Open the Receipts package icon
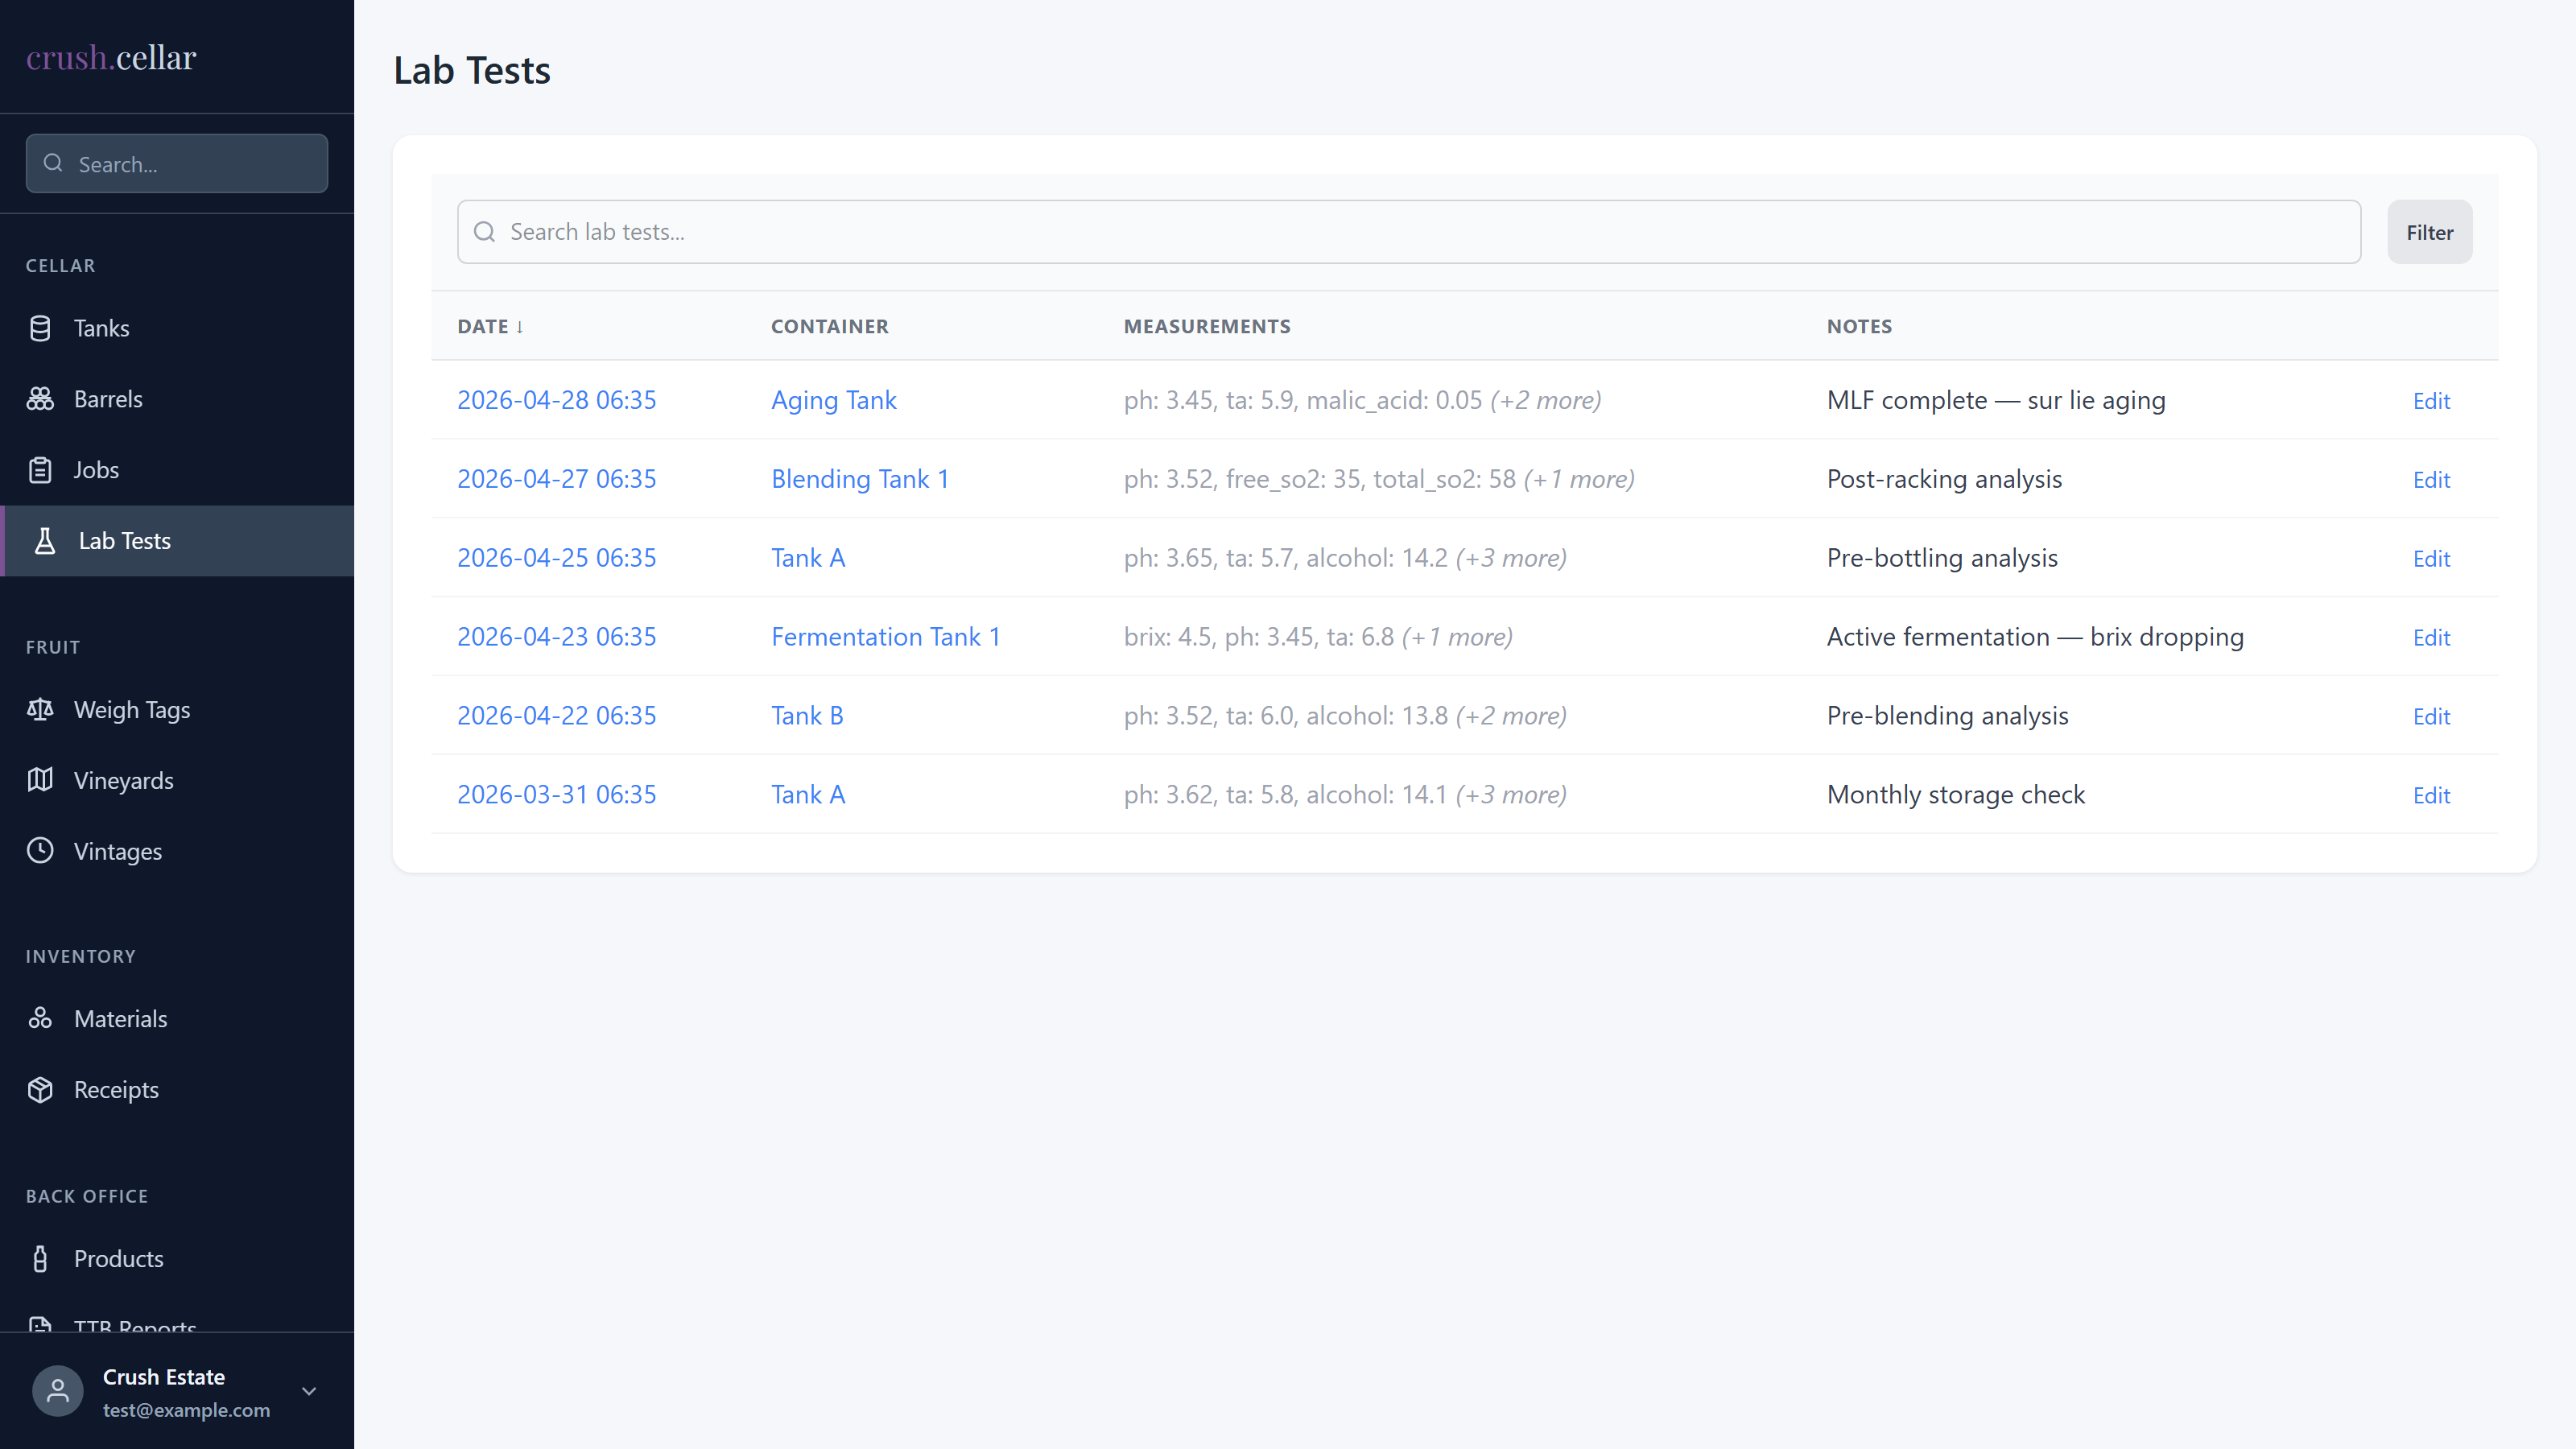Screen dimensions: 2576x1449 (40, 1090)
